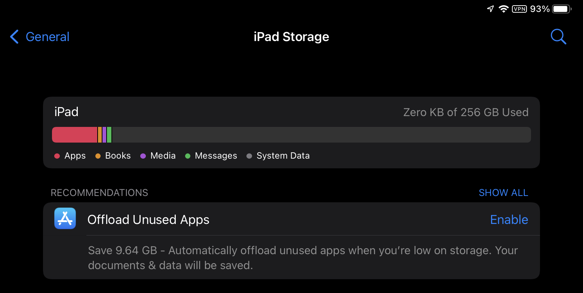Image resolution: width=583 pixels, height=293 pixels.
Task: Tap the back chevron arrow icon
Action: tap(14, 37)
